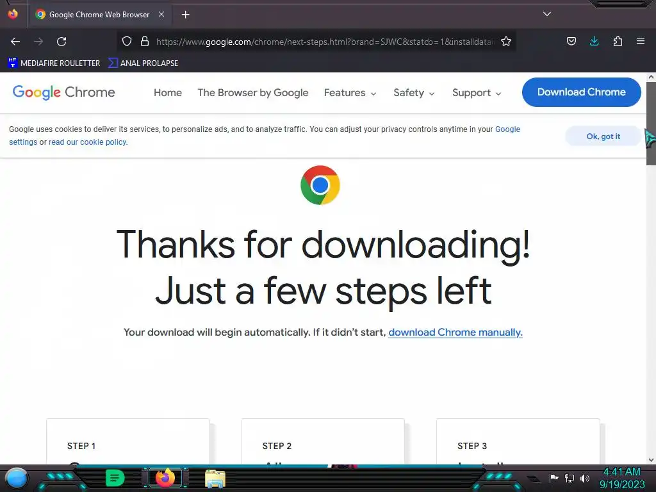Click the Download Chrome button

pyautogui.click(x=582, y=92)
